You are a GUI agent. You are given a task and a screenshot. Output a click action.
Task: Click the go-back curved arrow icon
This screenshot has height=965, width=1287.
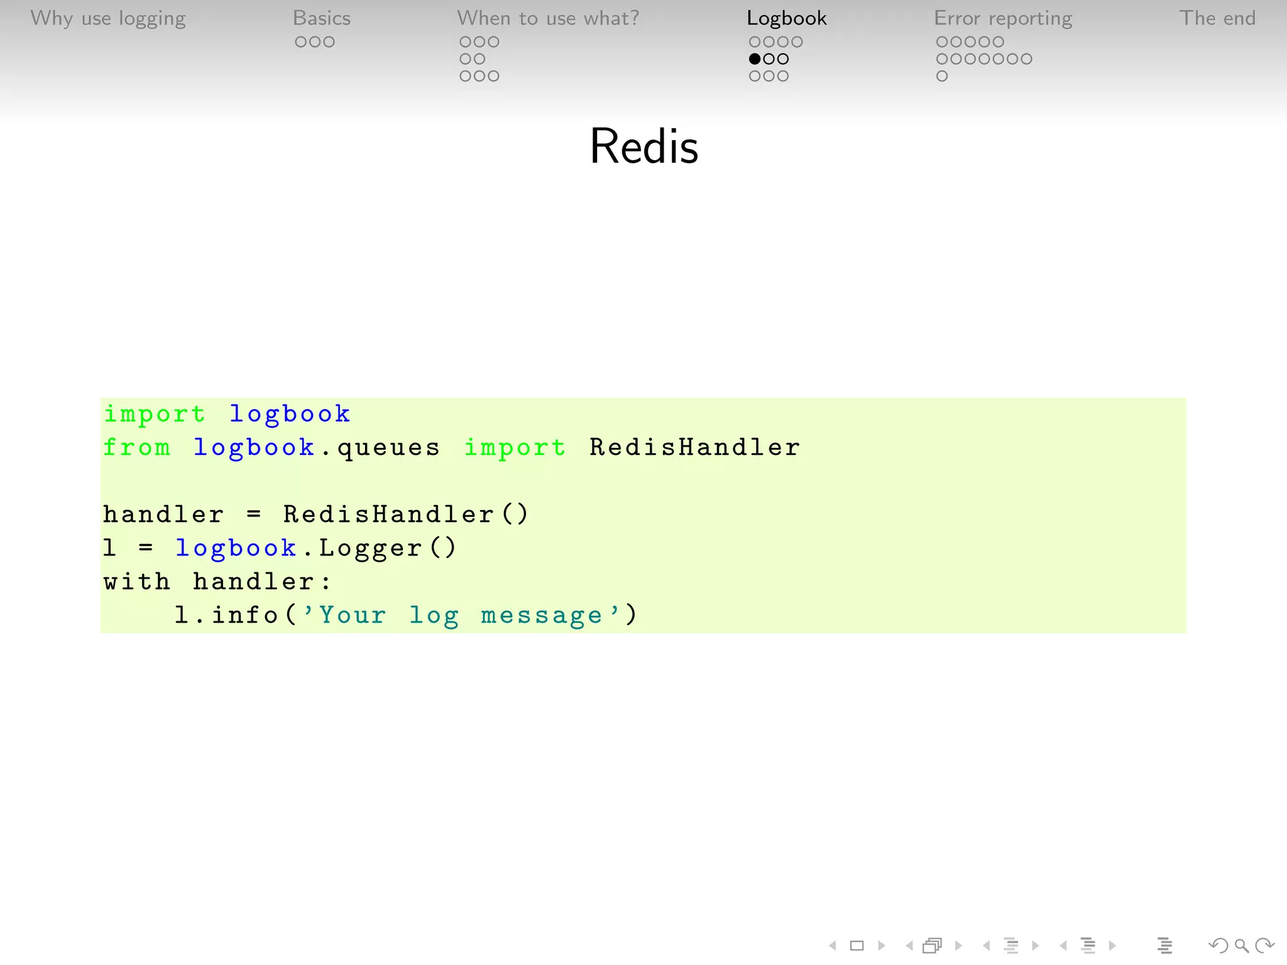click(1218, 945)
